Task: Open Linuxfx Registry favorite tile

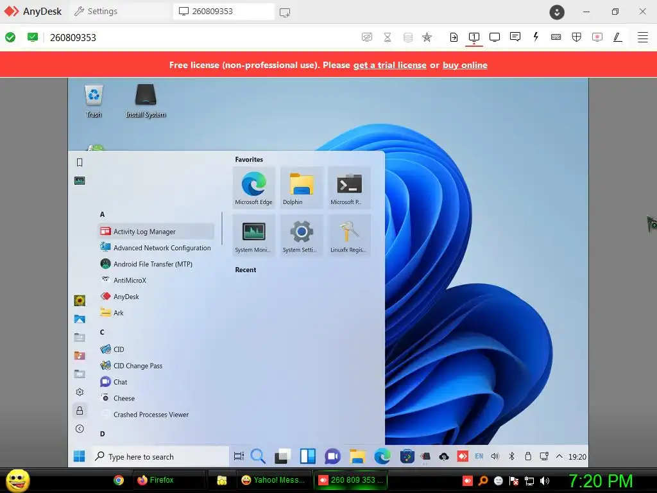Action: click(x=349, y=235)
